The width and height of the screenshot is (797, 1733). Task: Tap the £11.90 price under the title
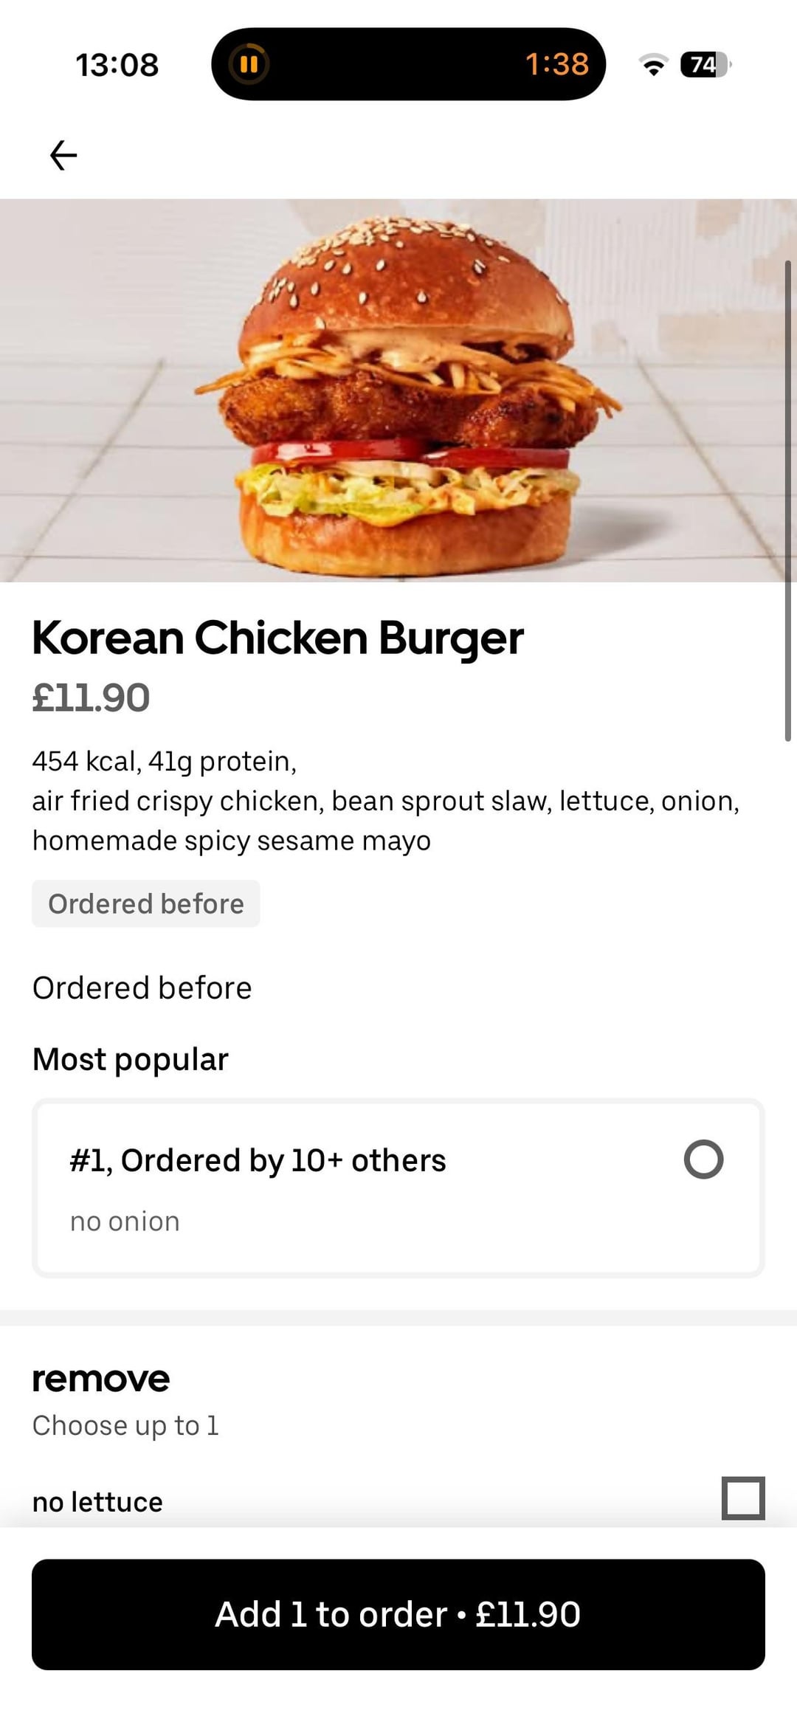coord(91,697)
